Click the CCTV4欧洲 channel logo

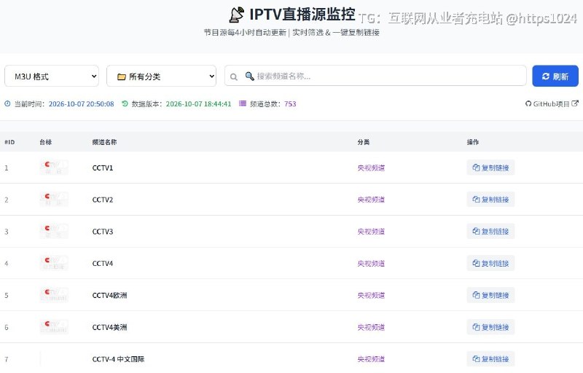pyautogui.click(x=54, y=295)
